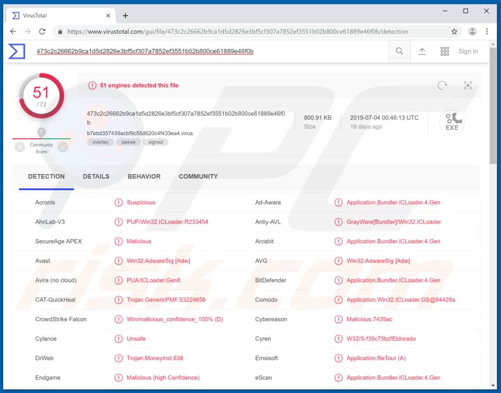This screenshot has height=393, width=501.
Task: Click W32/S-f35c75bd!Eldorado detection text
Action: pyautogui.click(x=381, y=338)
